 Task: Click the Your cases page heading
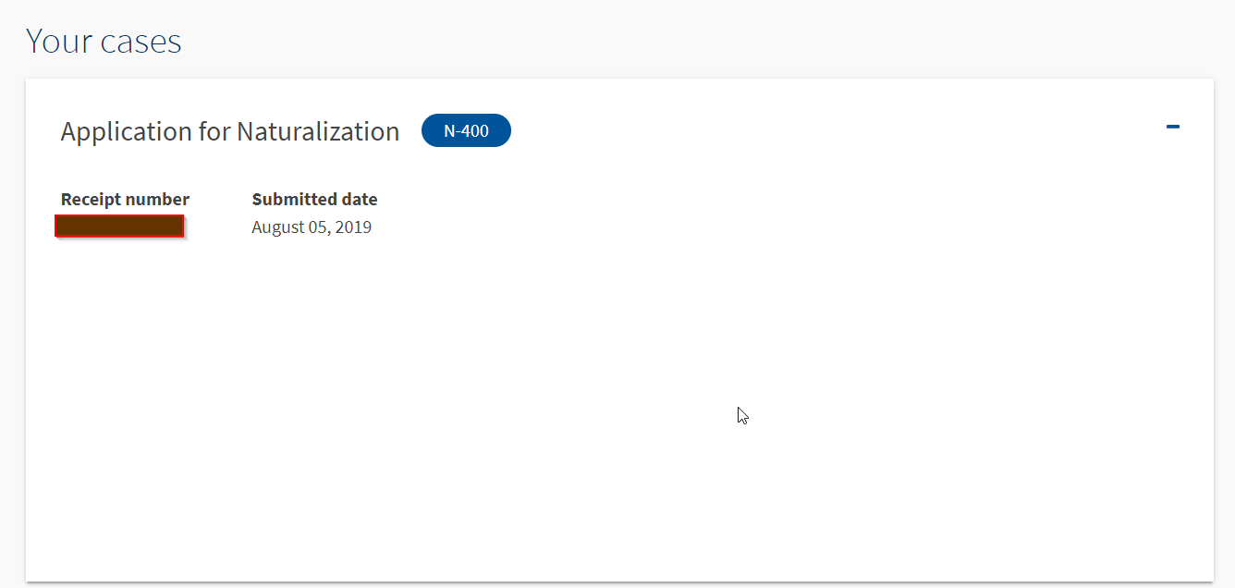tap(104, 41)
